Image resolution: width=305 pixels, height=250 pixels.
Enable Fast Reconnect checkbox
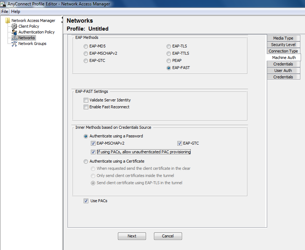[x=86, y=107]
